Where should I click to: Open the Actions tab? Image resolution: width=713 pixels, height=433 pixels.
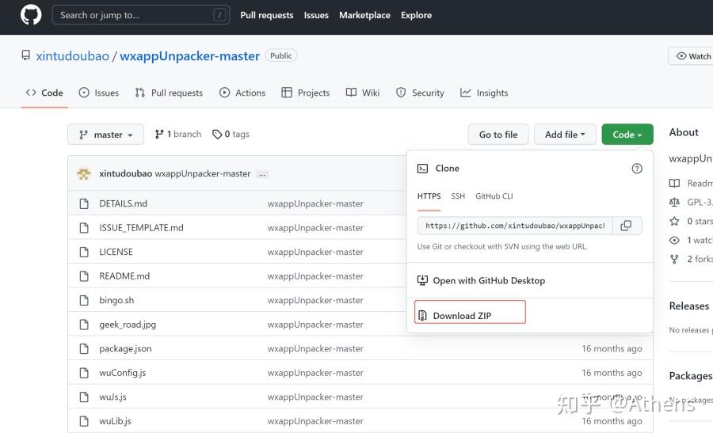[242, 93]
